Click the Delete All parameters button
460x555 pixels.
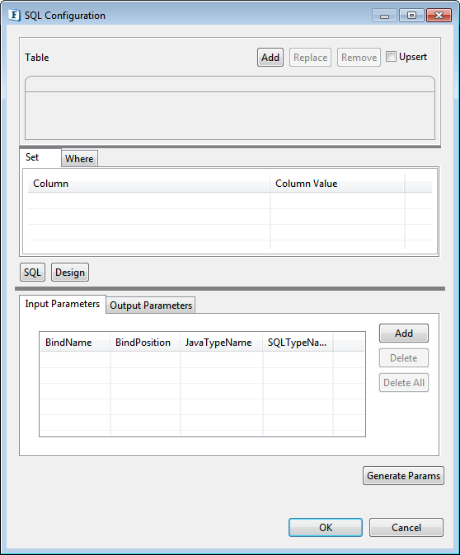[x=404, y=383]
